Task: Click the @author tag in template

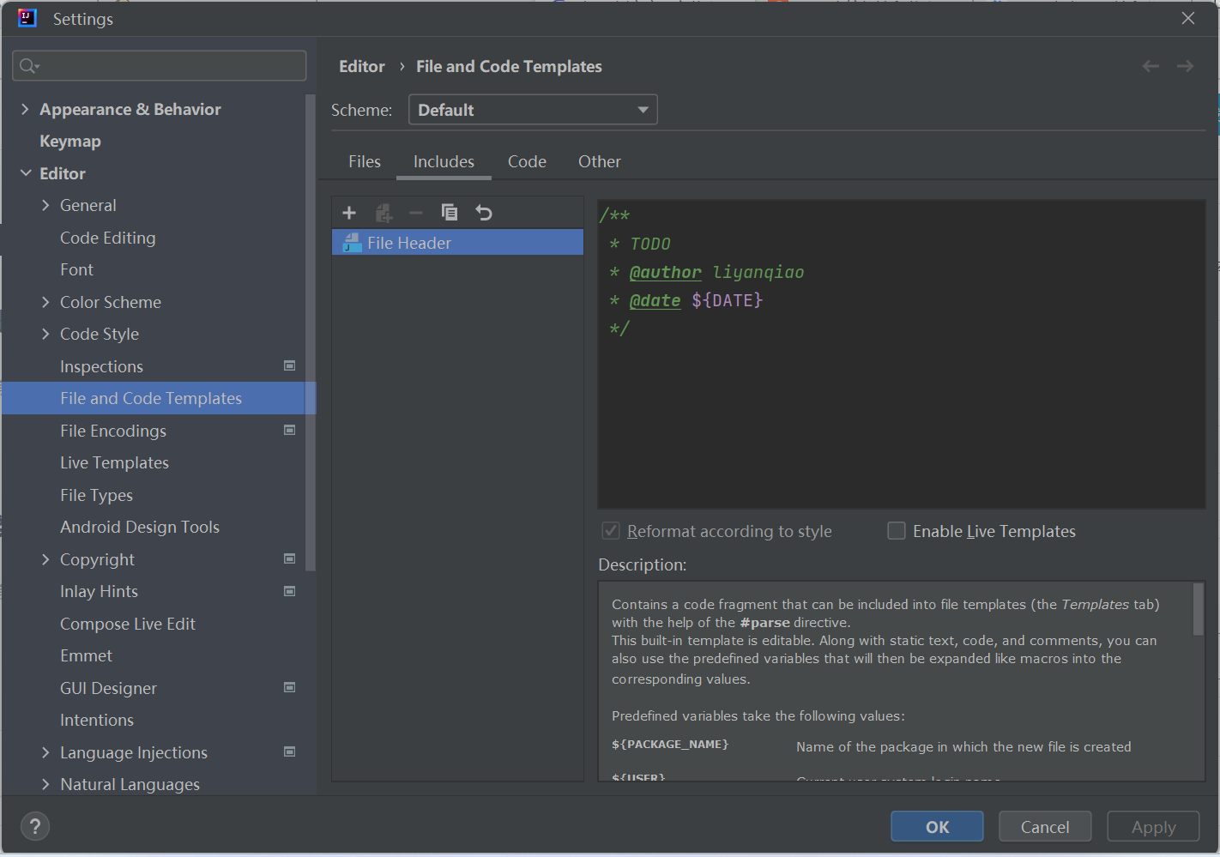Action: click(665, 272)
